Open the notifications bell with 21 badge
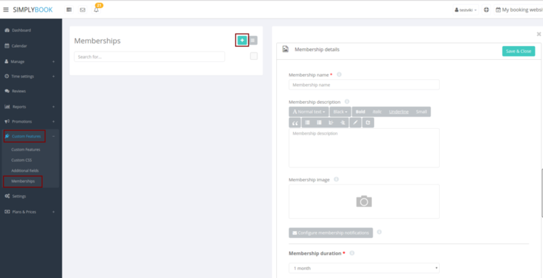This screenshot has height=278, width=543. pos(96,9)
